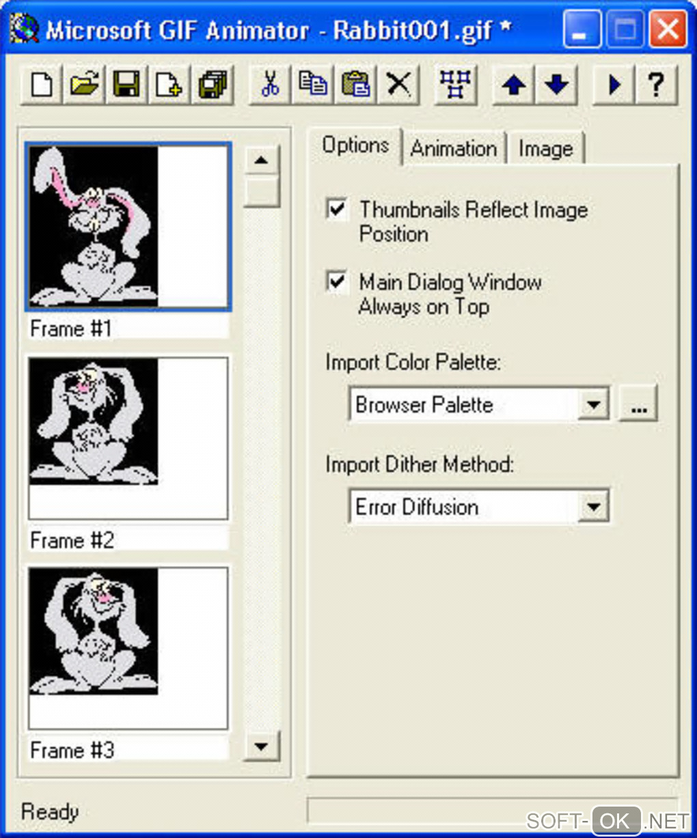
Task: Click the Save As multiple-disks icon
Action: pyautogui.click(x=212, y=85)
